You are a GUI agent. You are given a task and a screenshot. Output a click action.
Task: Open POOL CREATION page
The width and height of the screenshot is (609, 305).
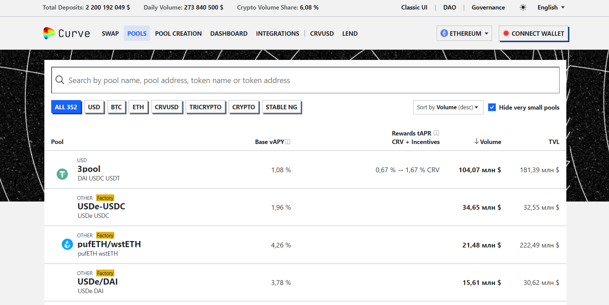(178, 33)
